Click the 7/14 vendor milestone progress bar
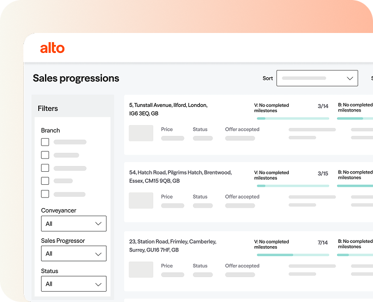Screen dimensions: 373x302 [x=293, y=255]
